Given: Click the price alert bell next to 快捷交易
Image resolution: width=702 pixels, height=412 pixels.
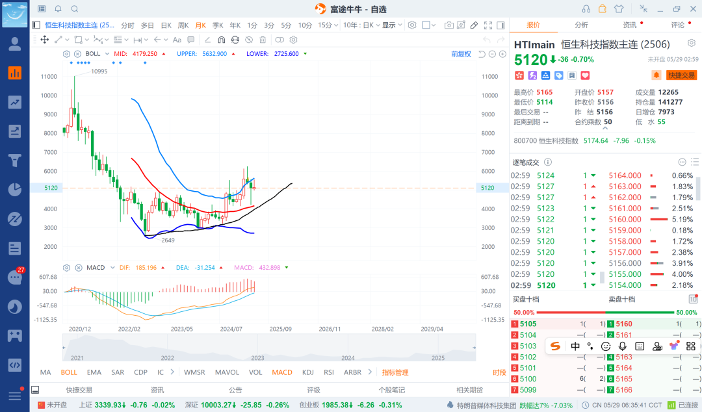Looking at the screenshot, I should pos(656,75).
